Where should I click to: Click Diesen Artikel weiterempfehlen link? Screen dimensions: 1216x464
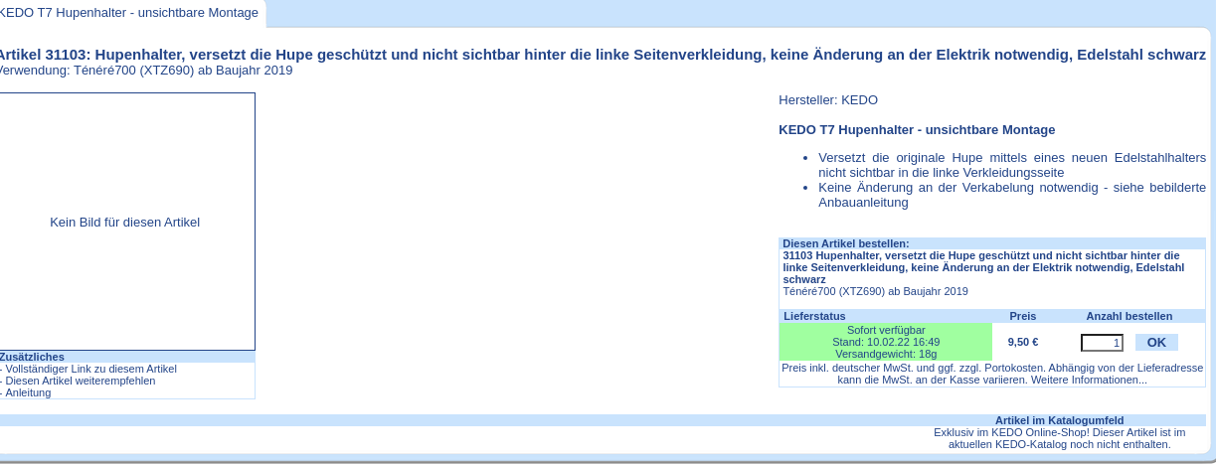tap(79, 381)
